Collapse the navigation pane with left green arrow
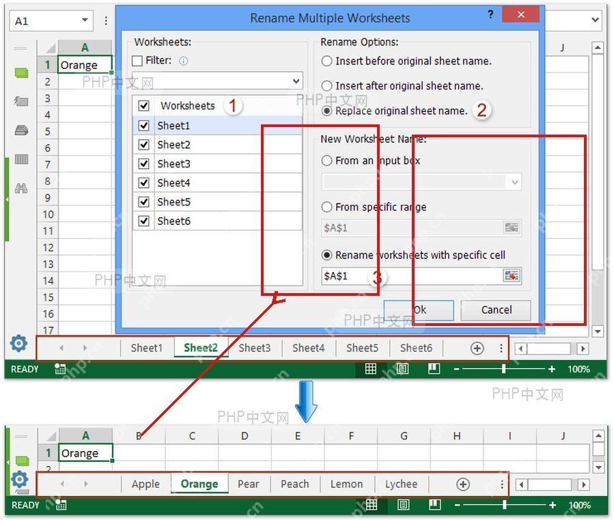614x520 pixels. [7, 200]
